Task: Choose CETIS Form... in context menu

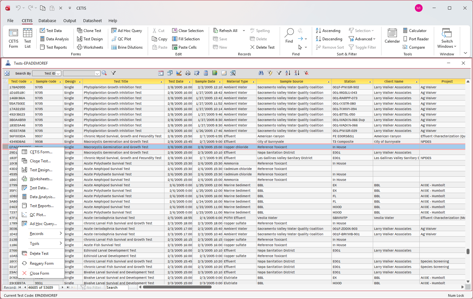Action: coord(41,152)
